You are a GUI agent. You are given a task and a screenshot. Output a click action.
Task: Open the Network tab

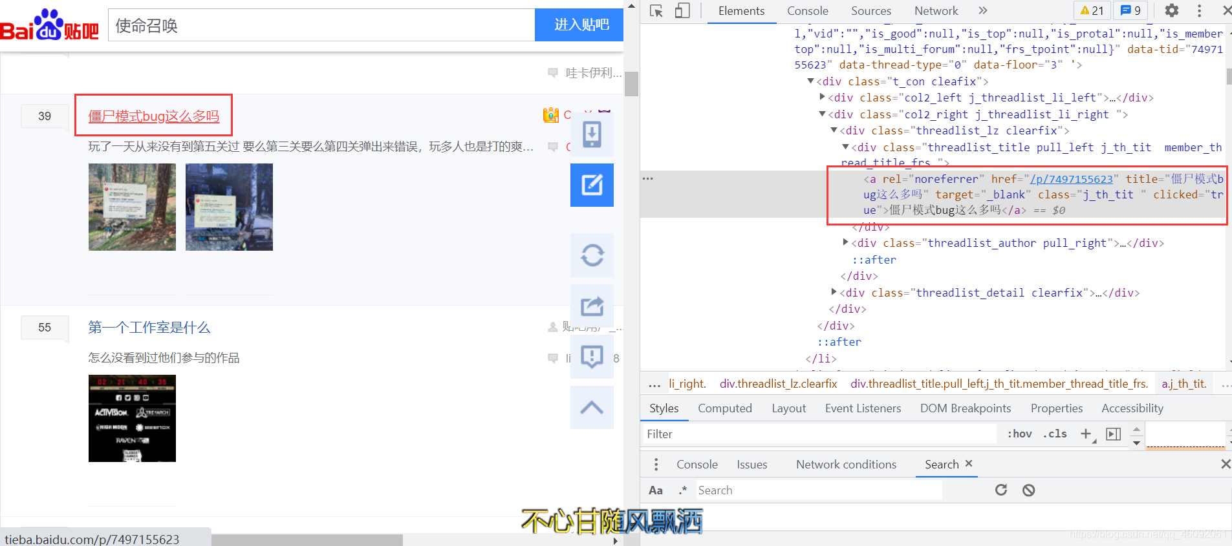click(936, 11)
